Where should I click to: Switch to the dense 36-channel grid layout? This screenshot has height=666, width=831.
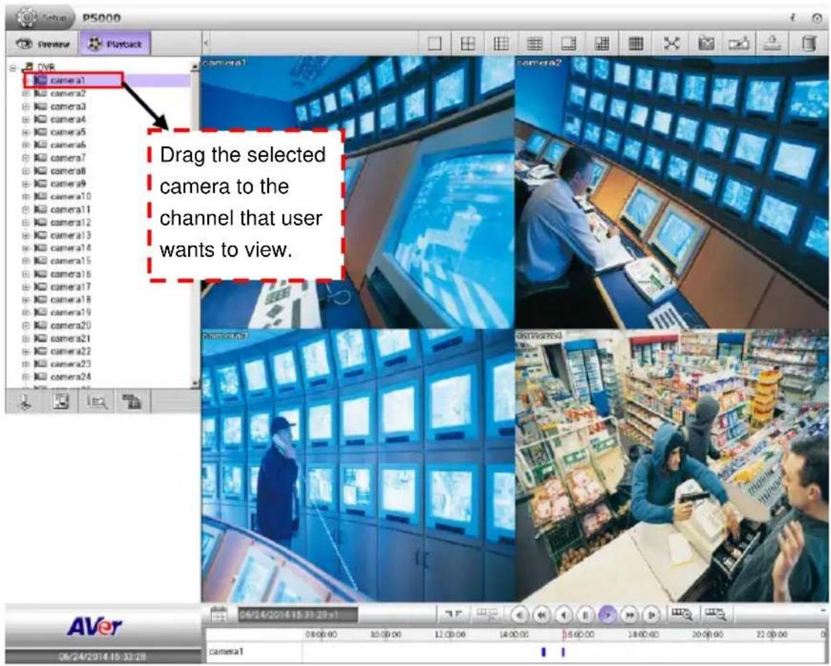[636, 43]
